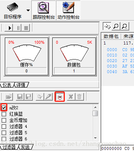Viewport: 134px width, 151px height.
Task: Stop capture with the stop button
Action: coord(26,28)
